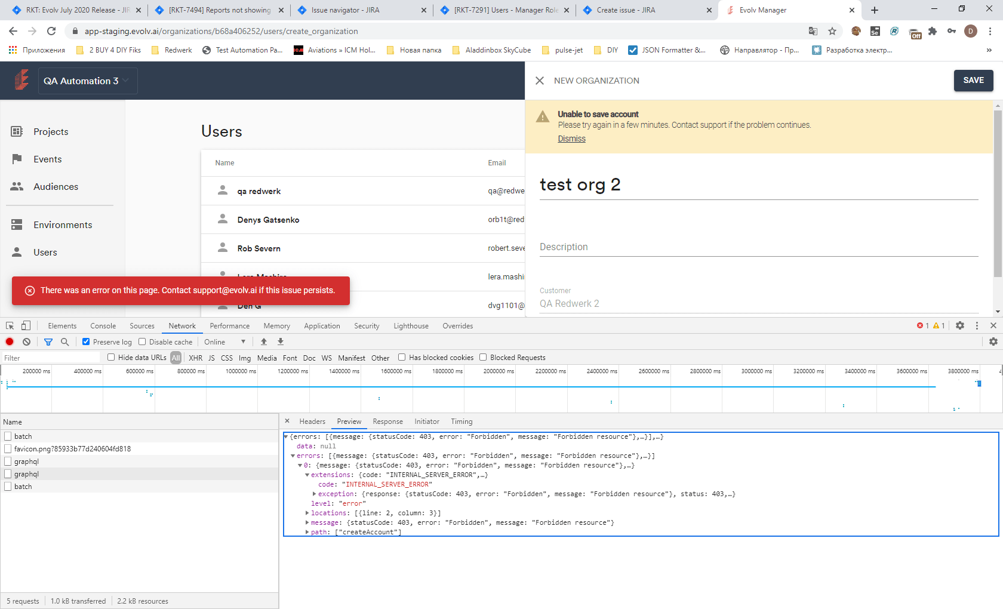The height and width of the screenshot is (609, 1003).
Task: Click the New Organization panel scrollbar
Action: point(998,194)
